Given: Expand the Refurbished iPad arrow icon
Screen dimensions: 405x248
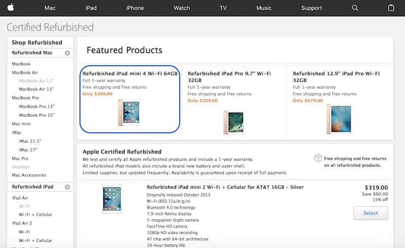Looking at the screenshot, I should (x=67, y=187).
